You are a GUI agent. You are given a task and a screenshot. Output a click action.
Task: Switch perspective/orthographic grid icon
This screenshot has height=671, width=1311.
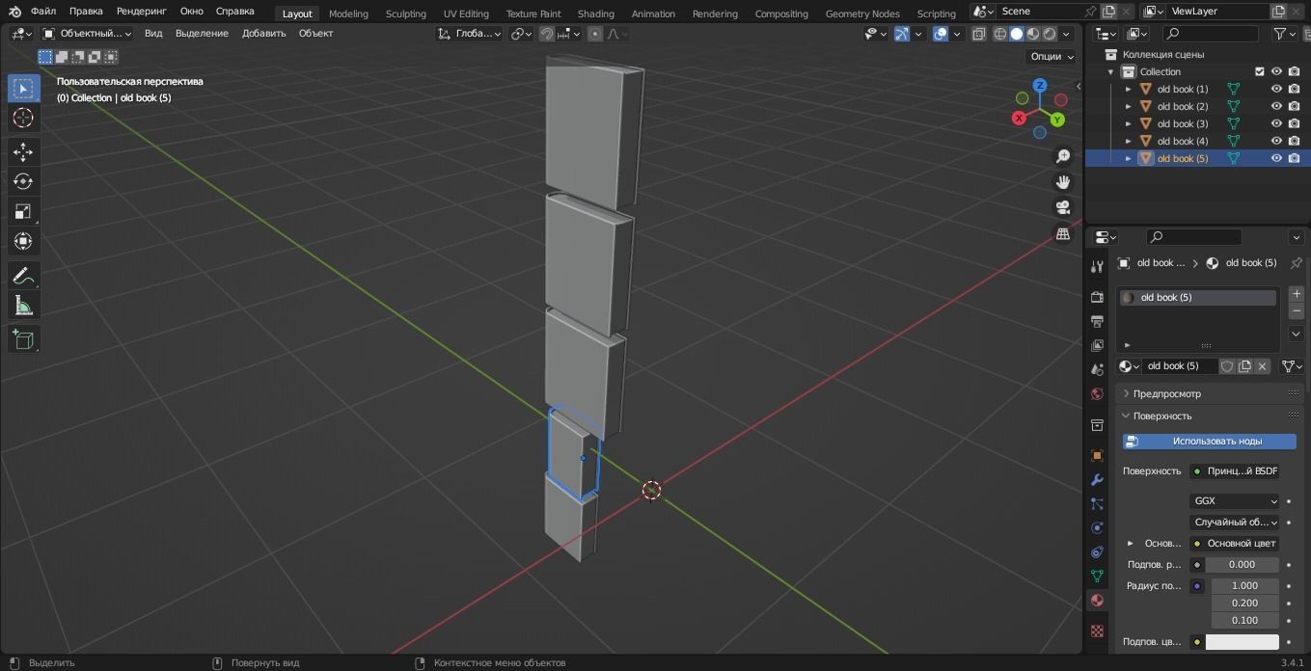[1063, 234]
